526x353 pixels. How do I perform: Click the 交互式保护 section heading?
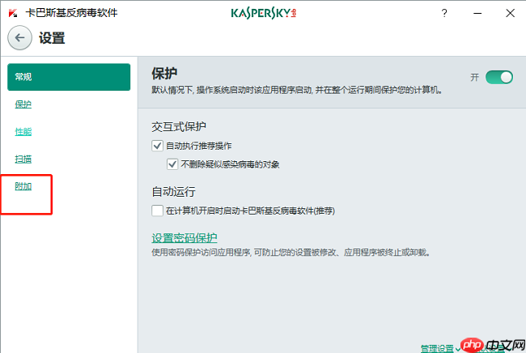coord(179,127)
